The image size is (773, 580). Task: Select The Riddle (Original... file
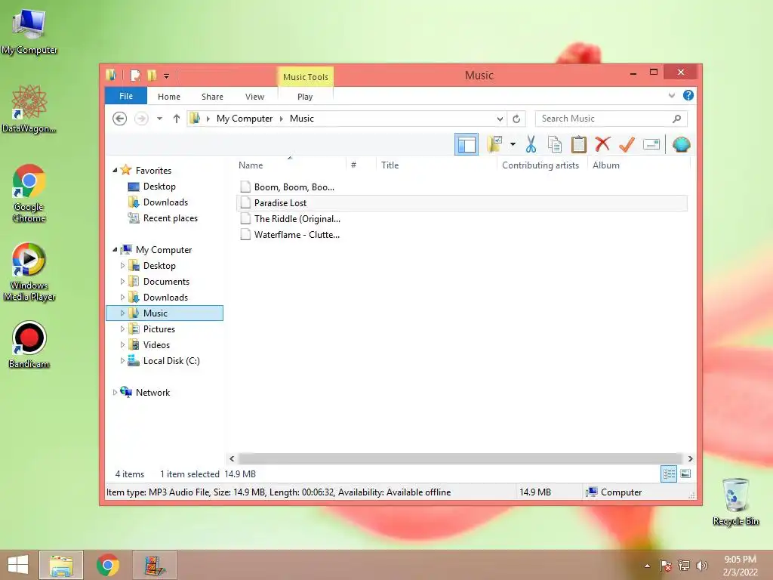(x=291, y=218)
